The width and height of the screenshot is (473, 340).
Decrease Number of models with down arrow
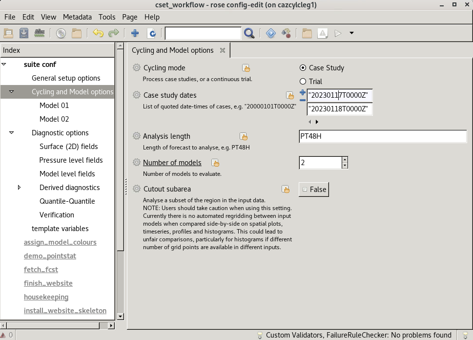point(345,166)
